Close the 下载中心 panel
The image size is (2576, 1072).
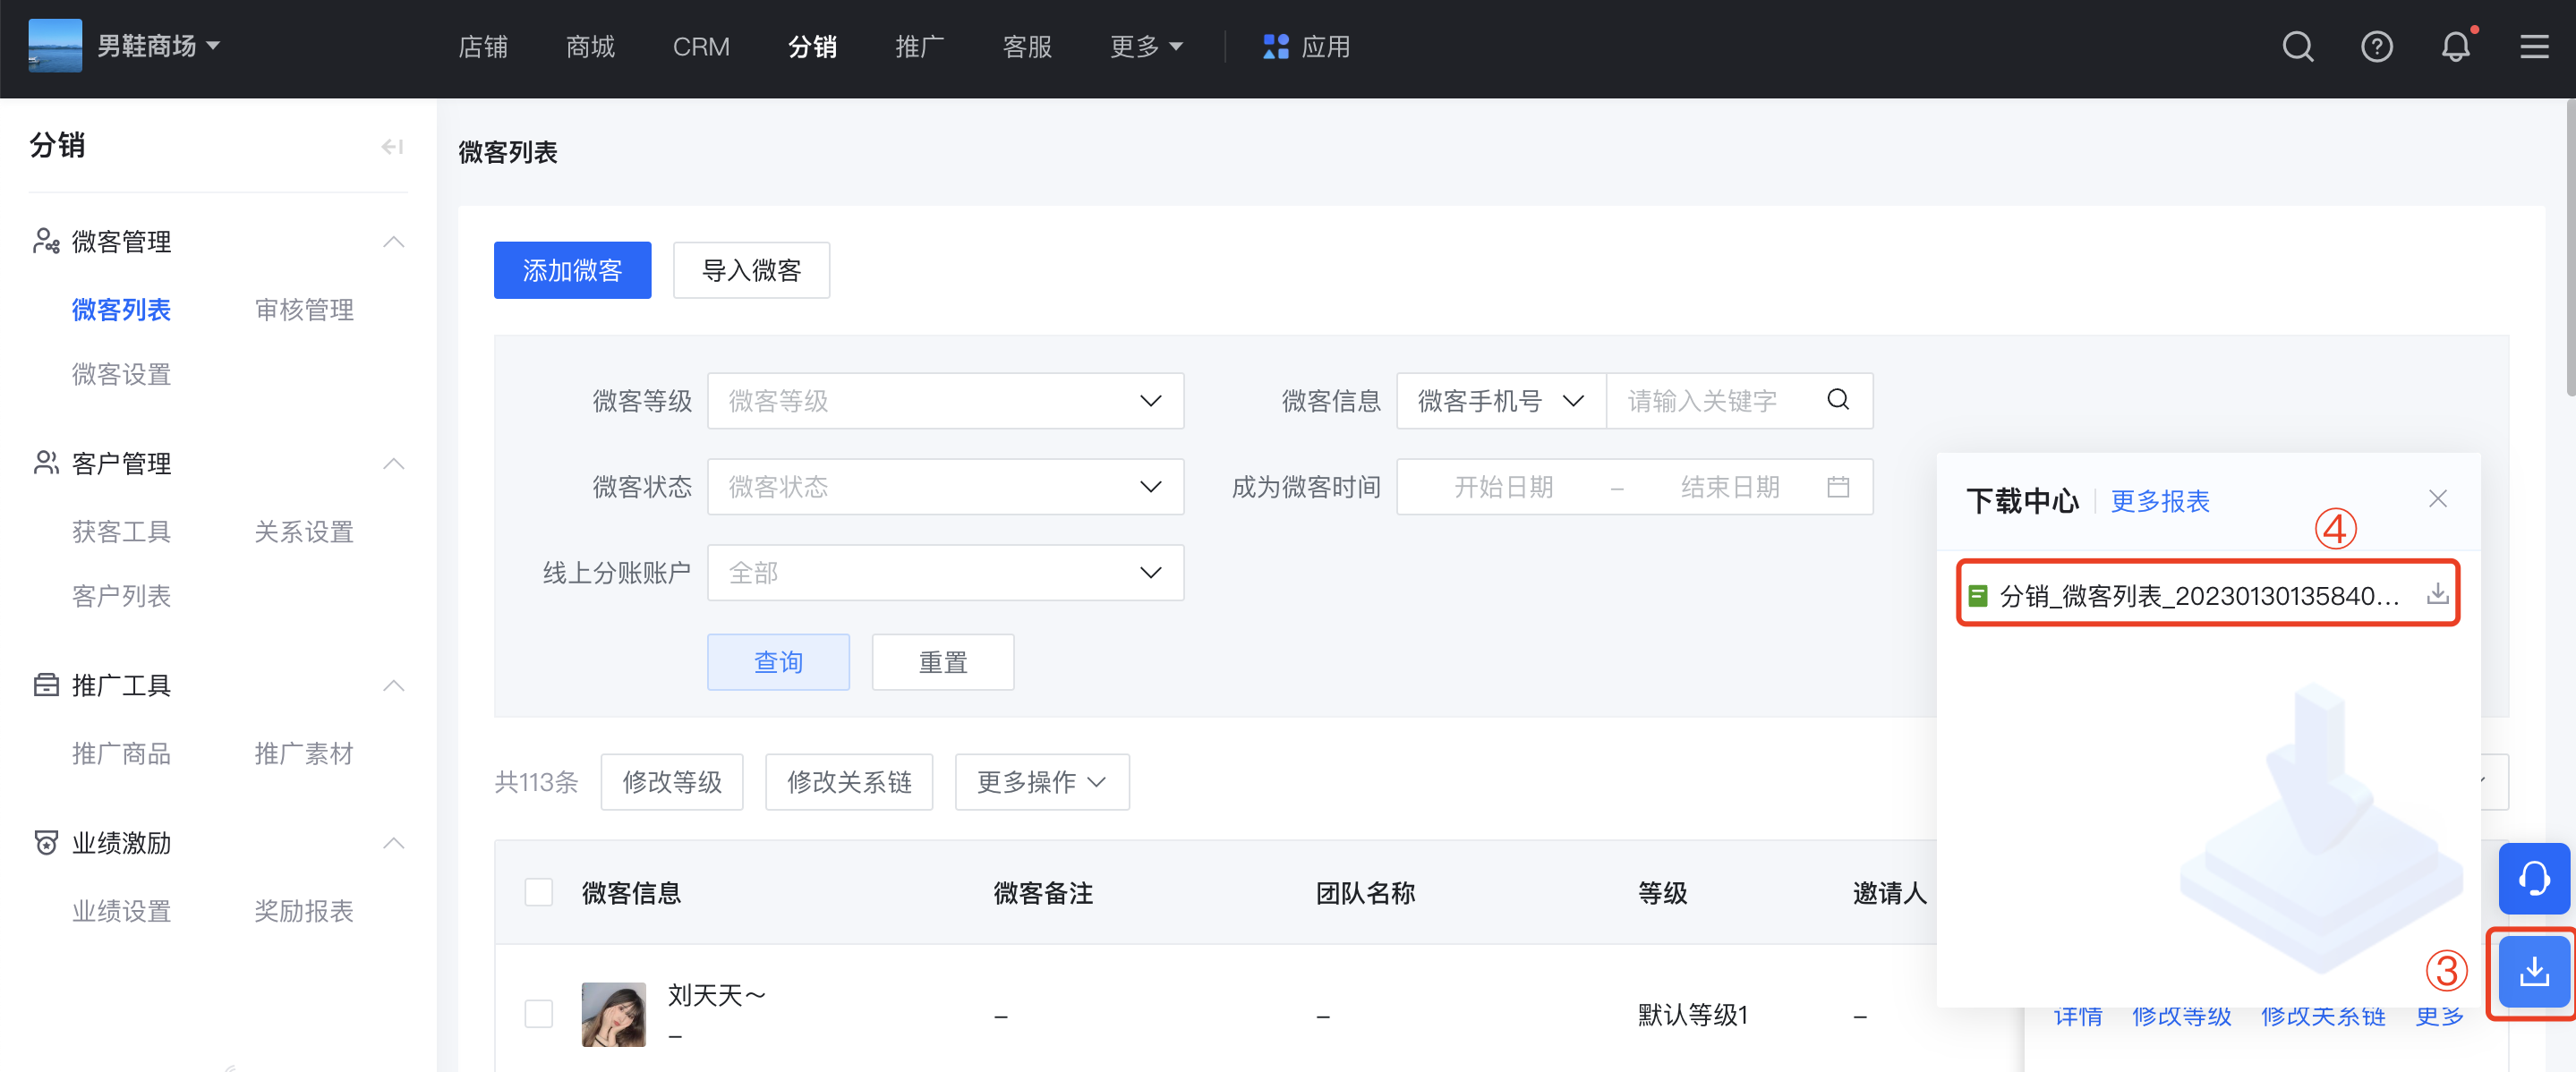point(2437,499)
